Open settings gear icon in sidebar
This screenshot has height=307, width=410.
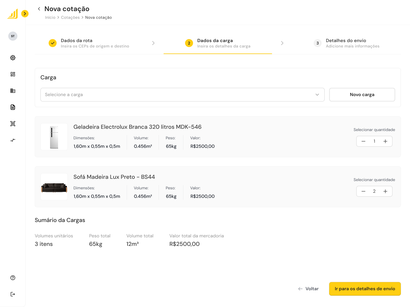13,58
